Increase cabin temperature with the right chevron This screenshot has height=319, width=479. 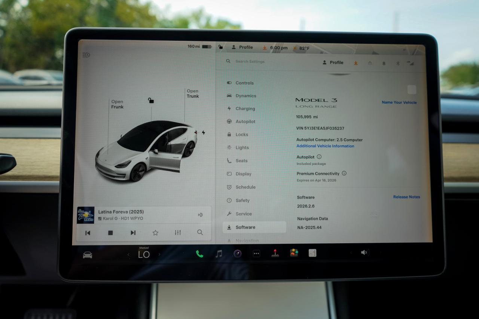coord(159,255)
